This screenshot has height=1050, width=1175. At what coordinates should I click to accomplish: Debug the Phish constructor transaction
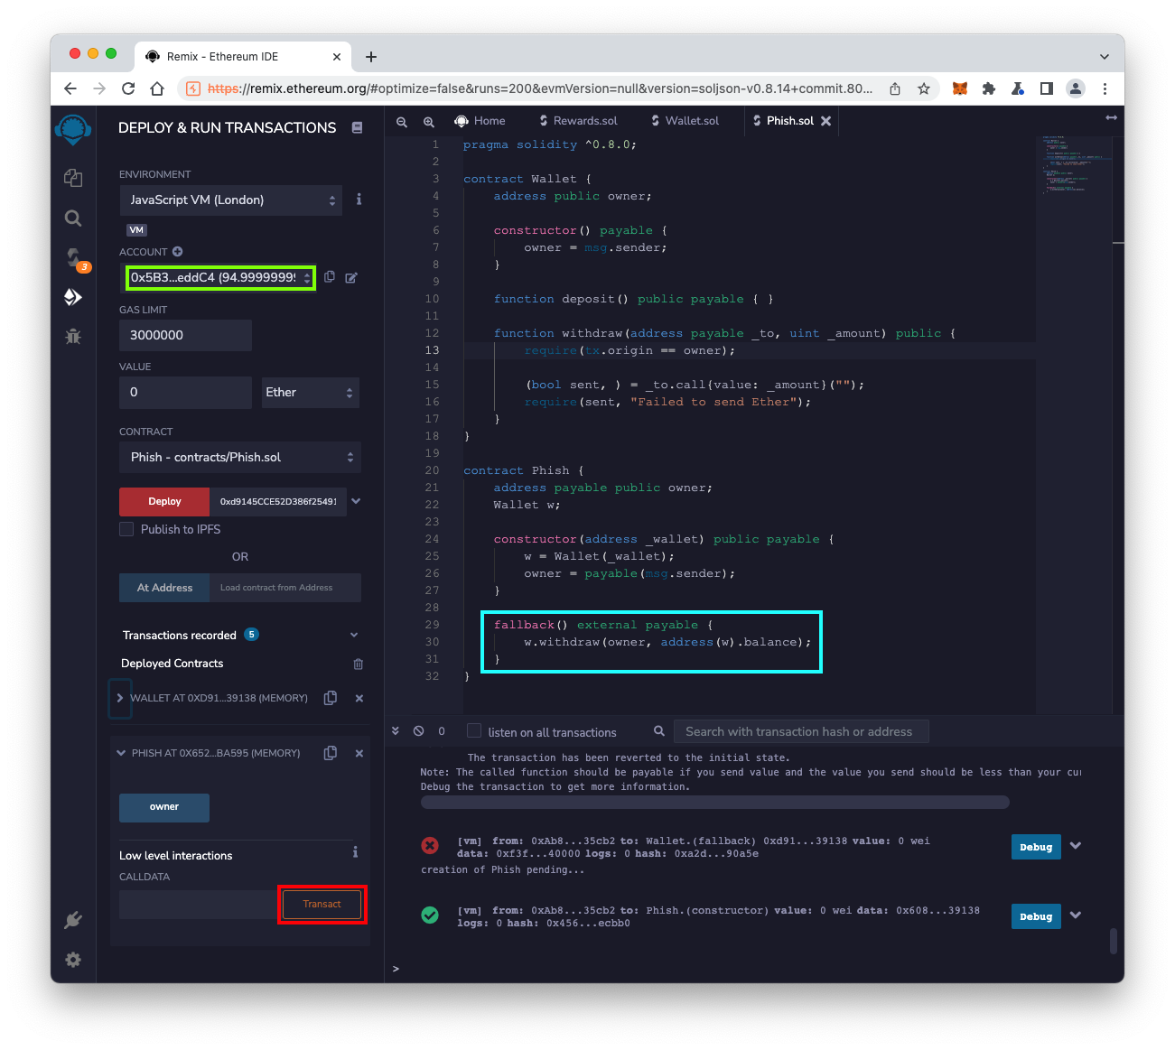click(1036, 916)
